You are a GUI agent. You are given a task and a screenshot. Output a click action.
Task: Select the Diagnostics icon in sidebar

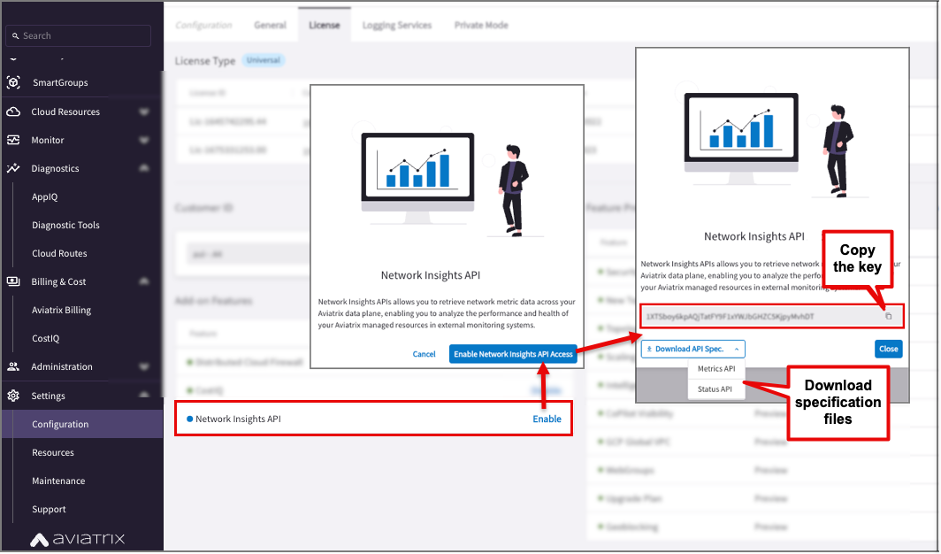(x=12, y=168)
